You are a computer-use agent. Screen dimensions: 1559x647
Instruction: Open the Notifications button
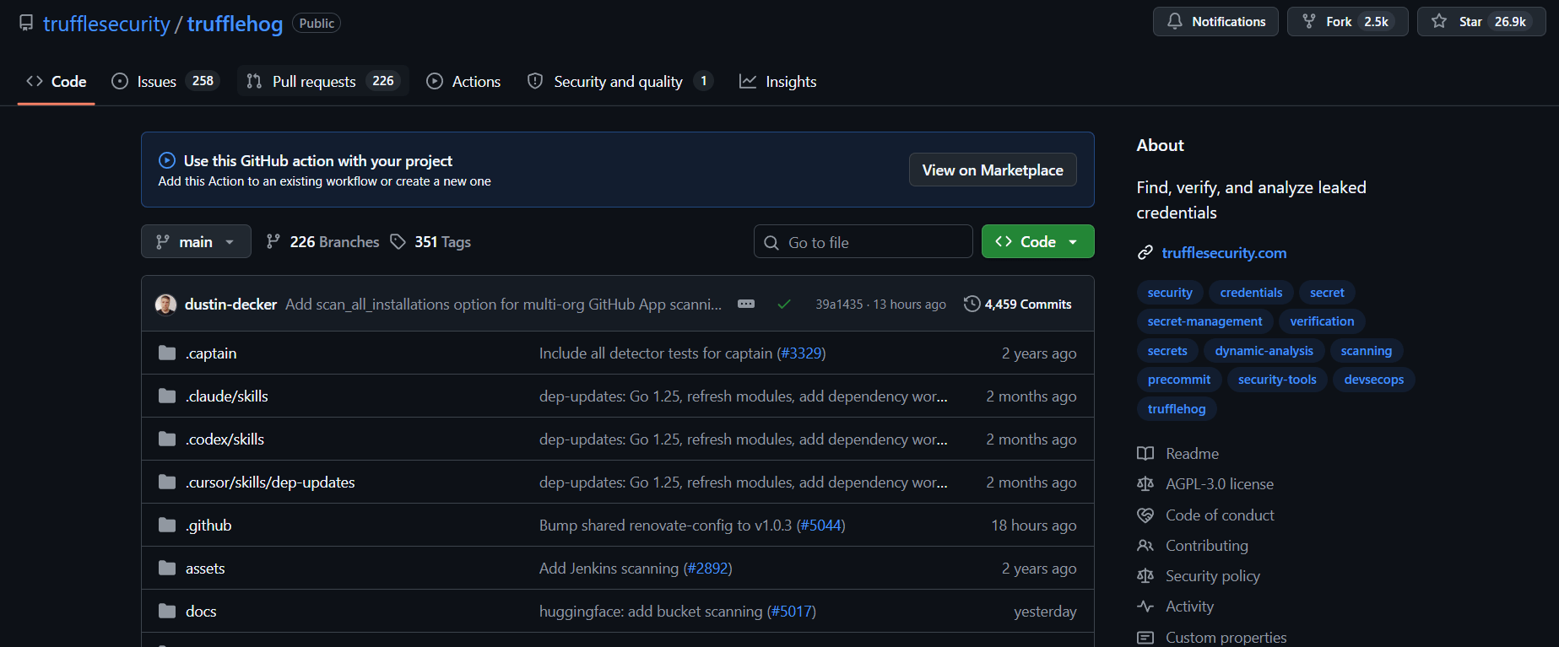click(1215, 22)
